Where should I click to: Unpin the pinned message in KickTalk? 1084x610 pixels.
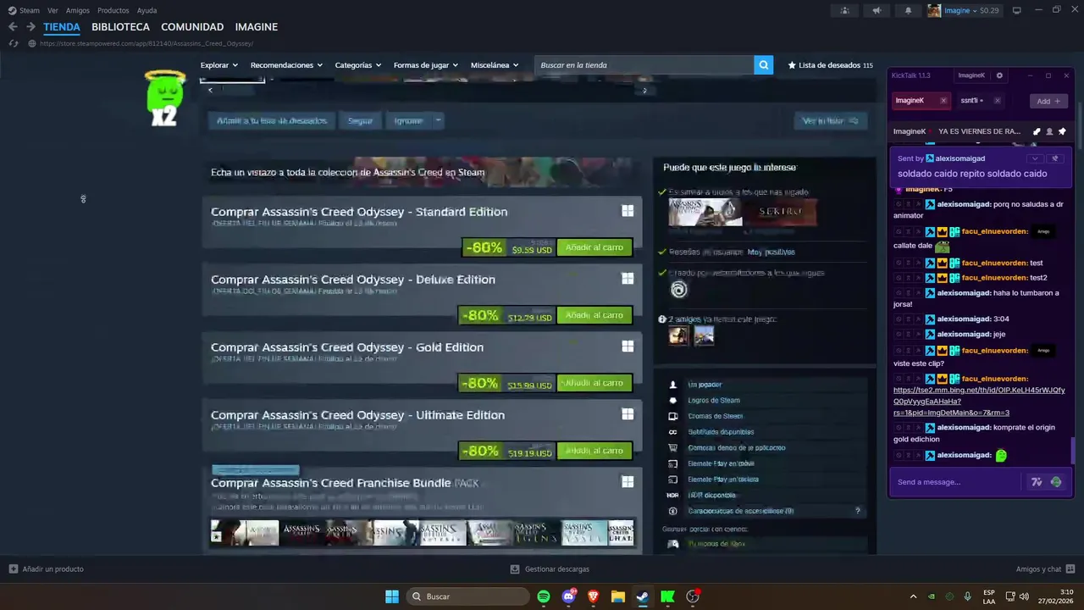point(1055,158)
